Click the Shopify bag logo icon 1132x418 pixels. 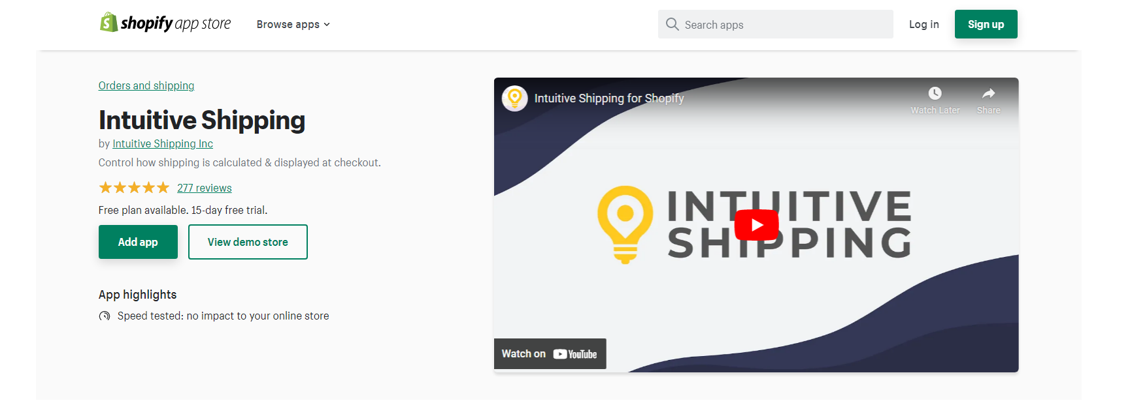pyautogui.click(x=108, y=23)
